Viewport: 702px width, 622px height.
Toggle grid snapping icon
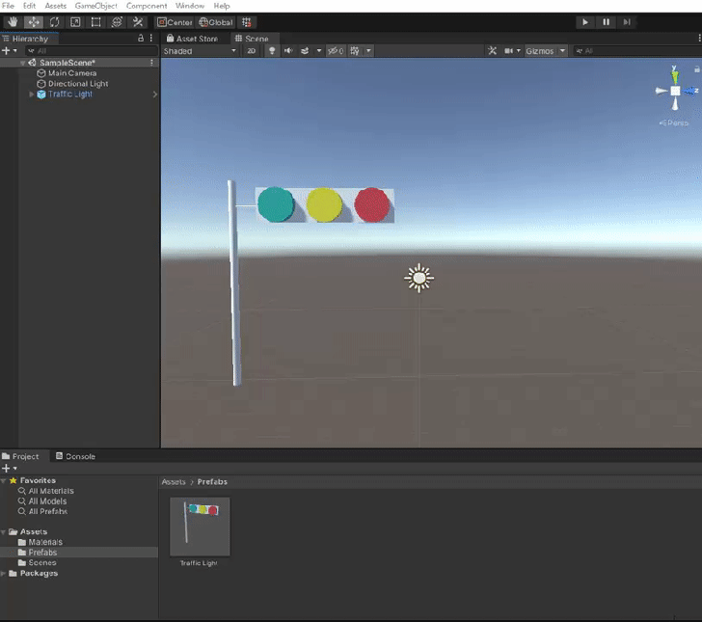[246, 22]
